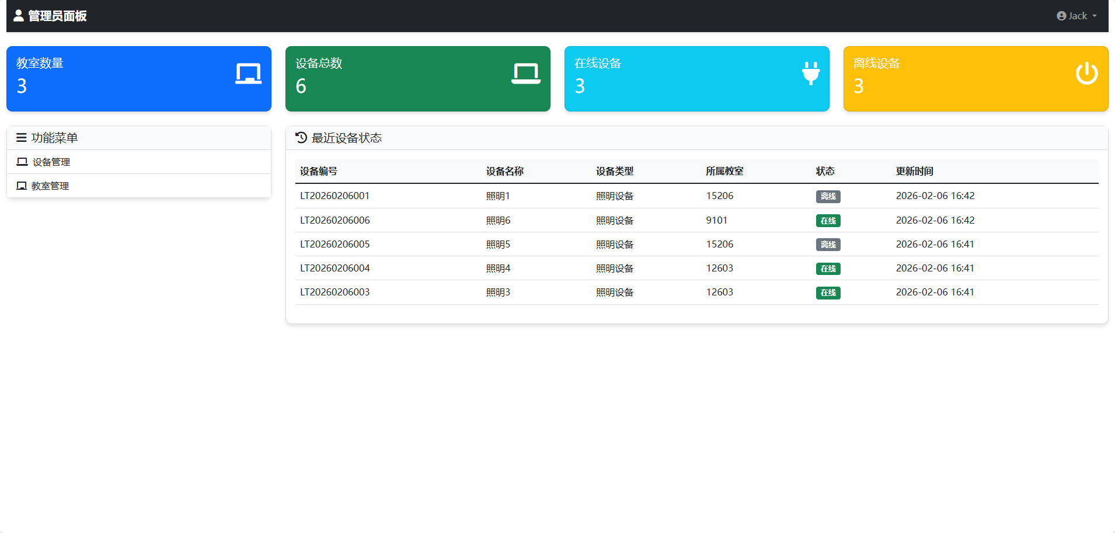Viewport: 1115px width, 533px height.
Task: Select device number LT20260206003
Action: 335,292
